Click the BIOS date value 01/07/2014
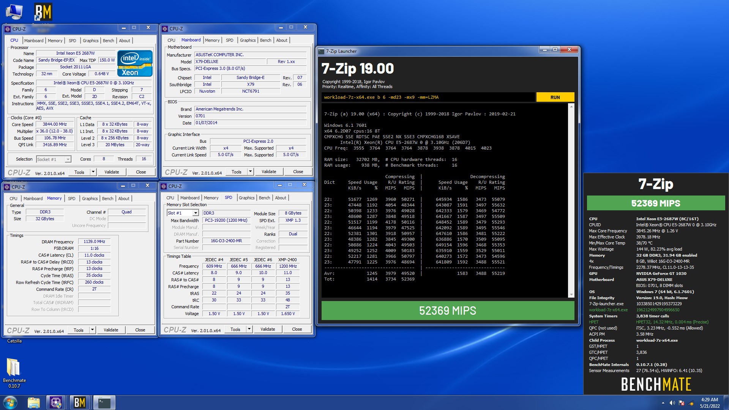Image resolution: width=729 pixels, height=410 pixels. [250, 123]
